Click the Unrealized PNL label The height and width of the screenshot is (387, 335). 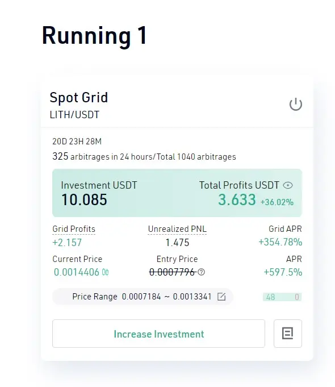pyautogui.click(x=177, y=229)
